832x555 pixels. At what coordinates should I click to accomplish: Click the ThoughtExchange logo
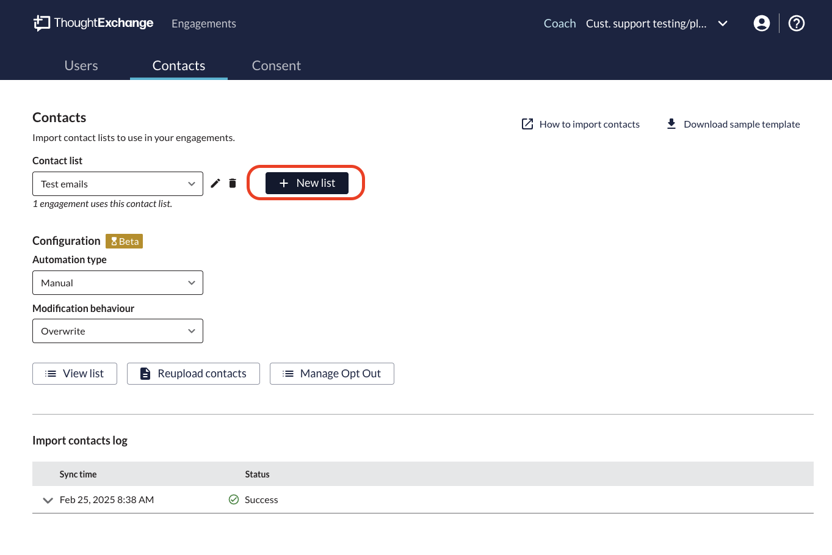point(93,23)
